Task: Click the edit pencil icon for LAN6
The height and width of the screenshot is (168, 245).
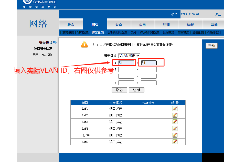Action: click(175, 142)
